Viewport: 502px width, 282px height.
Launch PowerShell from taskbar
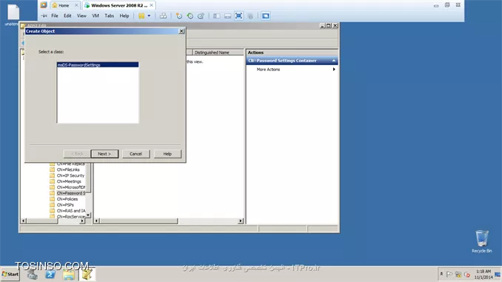[50, 275]
